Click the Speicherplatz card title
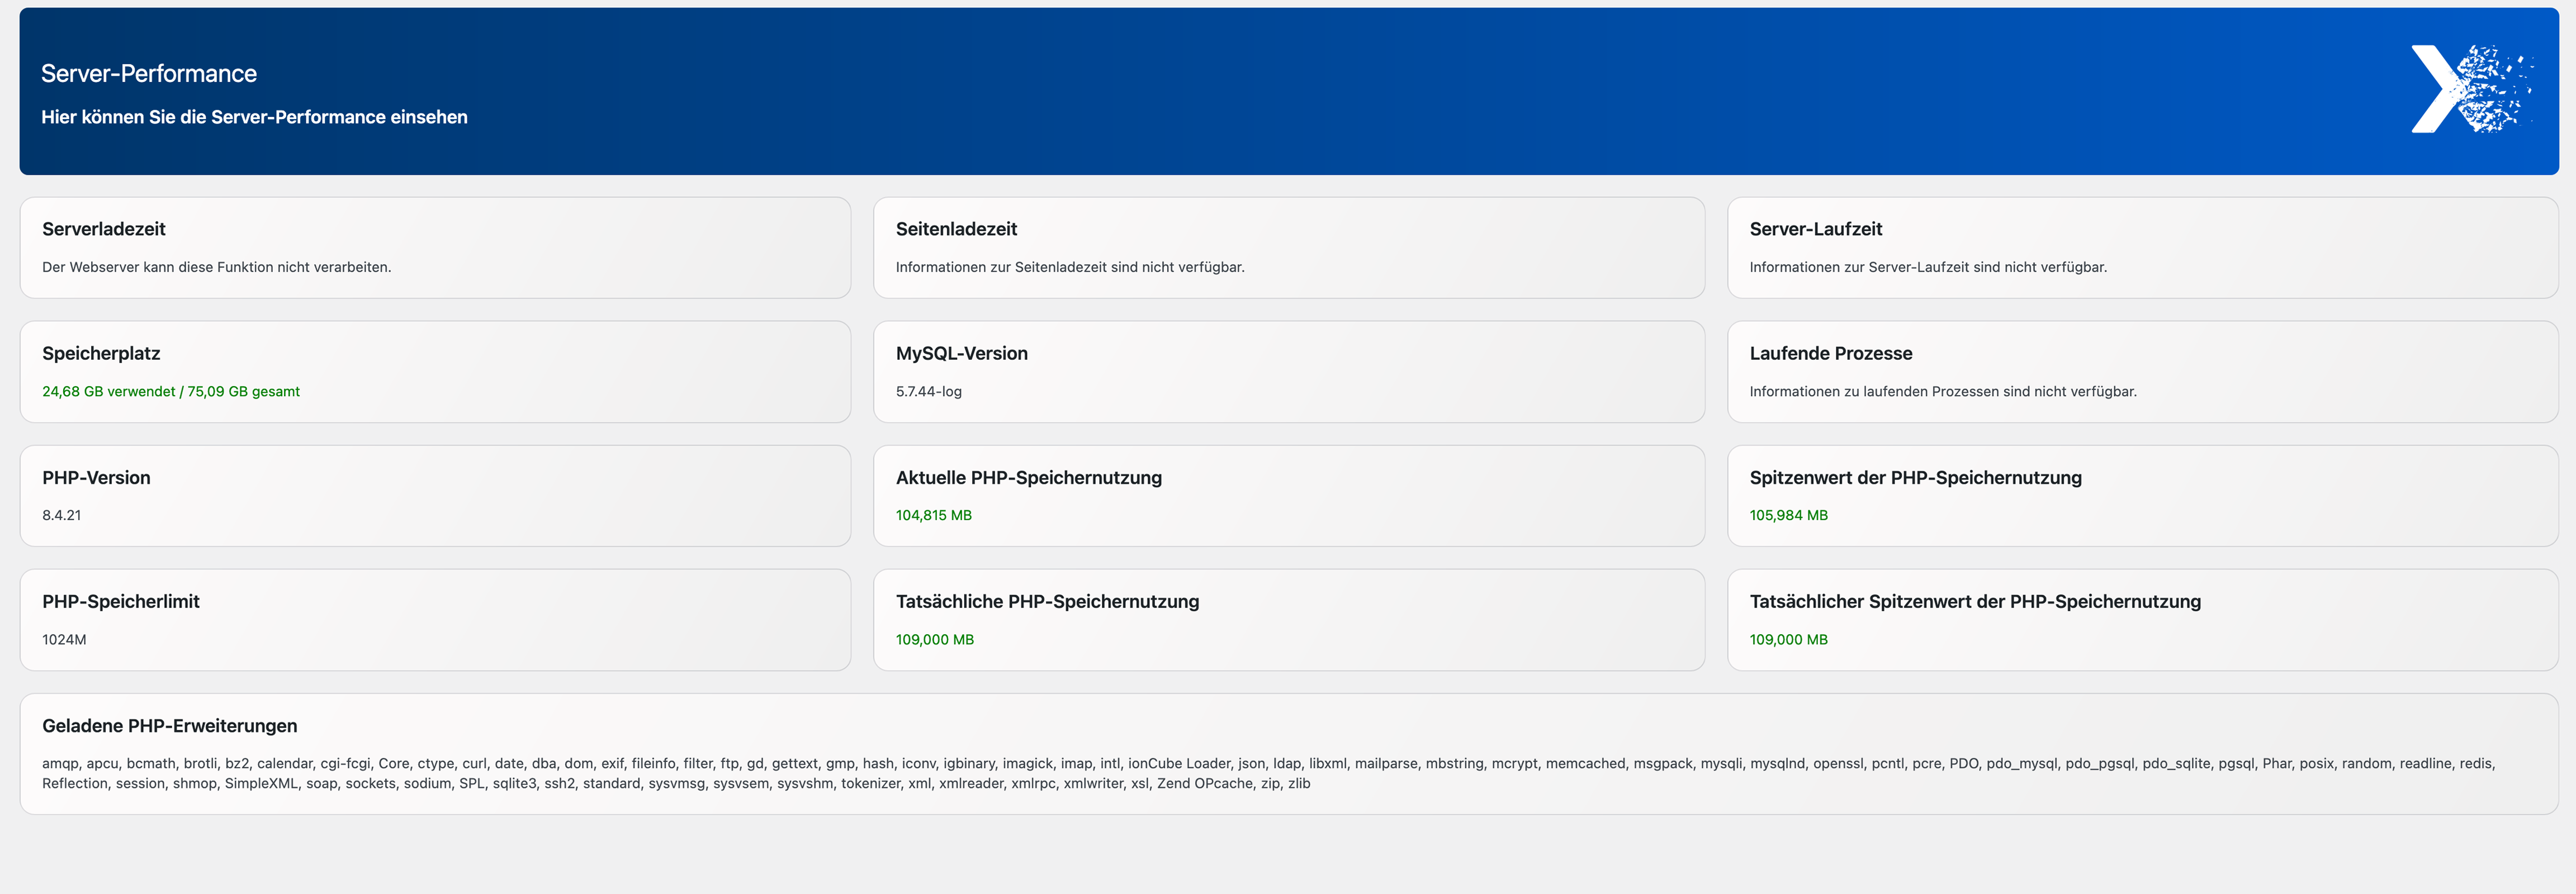2576x894 pixels. [x=101, y=353]
